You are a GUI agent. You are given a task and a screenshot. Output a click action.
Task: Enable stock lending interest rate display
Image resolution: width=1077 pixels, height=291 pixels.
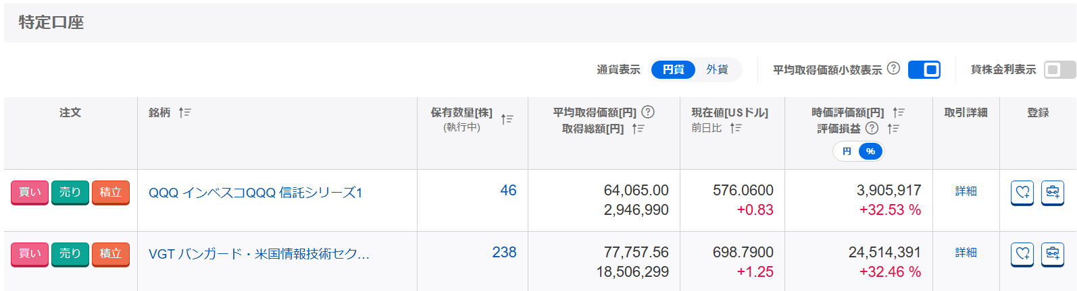pos(1059,69)
